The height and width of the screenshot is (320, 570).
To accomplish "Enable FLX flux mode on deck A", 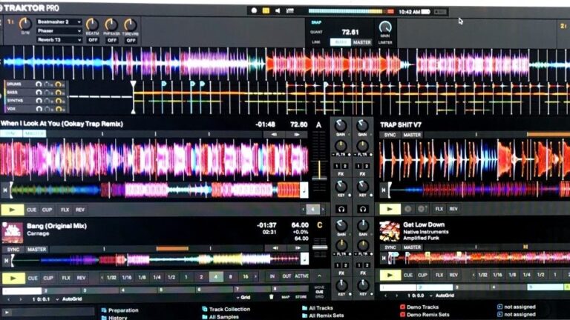I will 65,210.
